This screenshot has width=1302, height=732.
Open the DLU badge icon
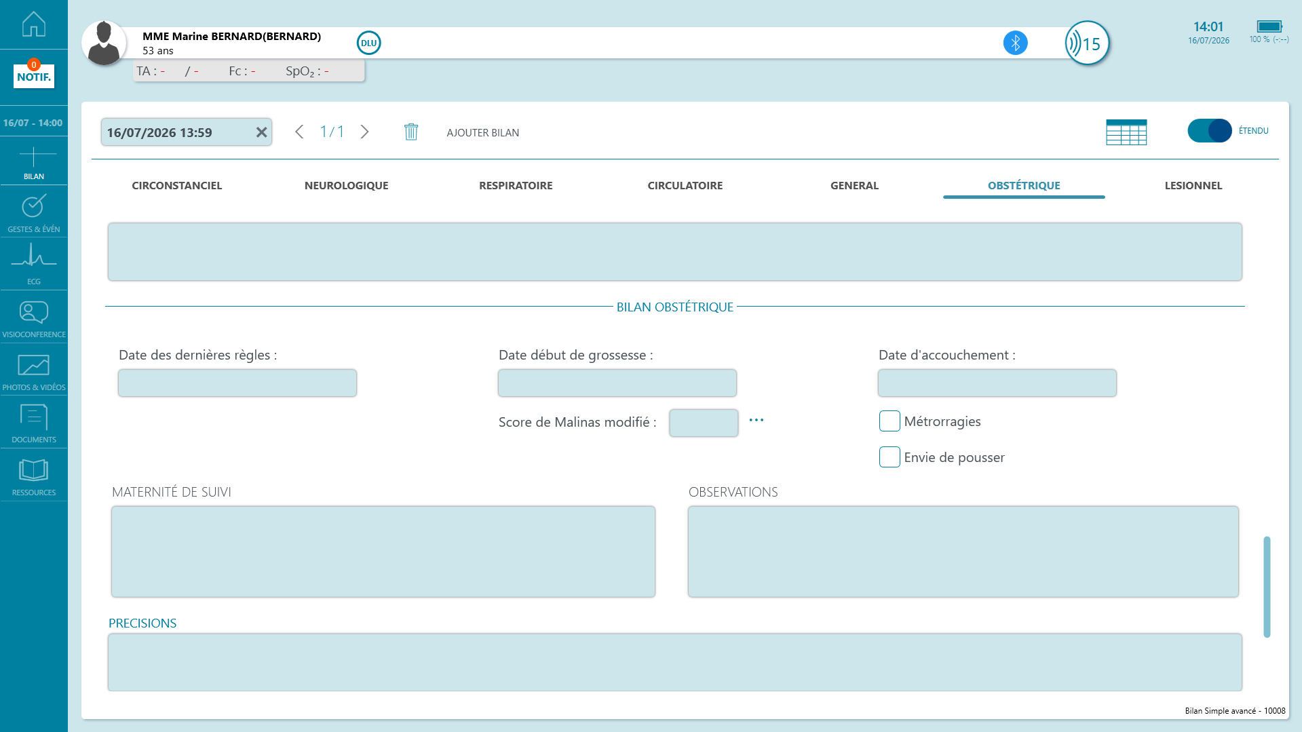click(368, 43)
